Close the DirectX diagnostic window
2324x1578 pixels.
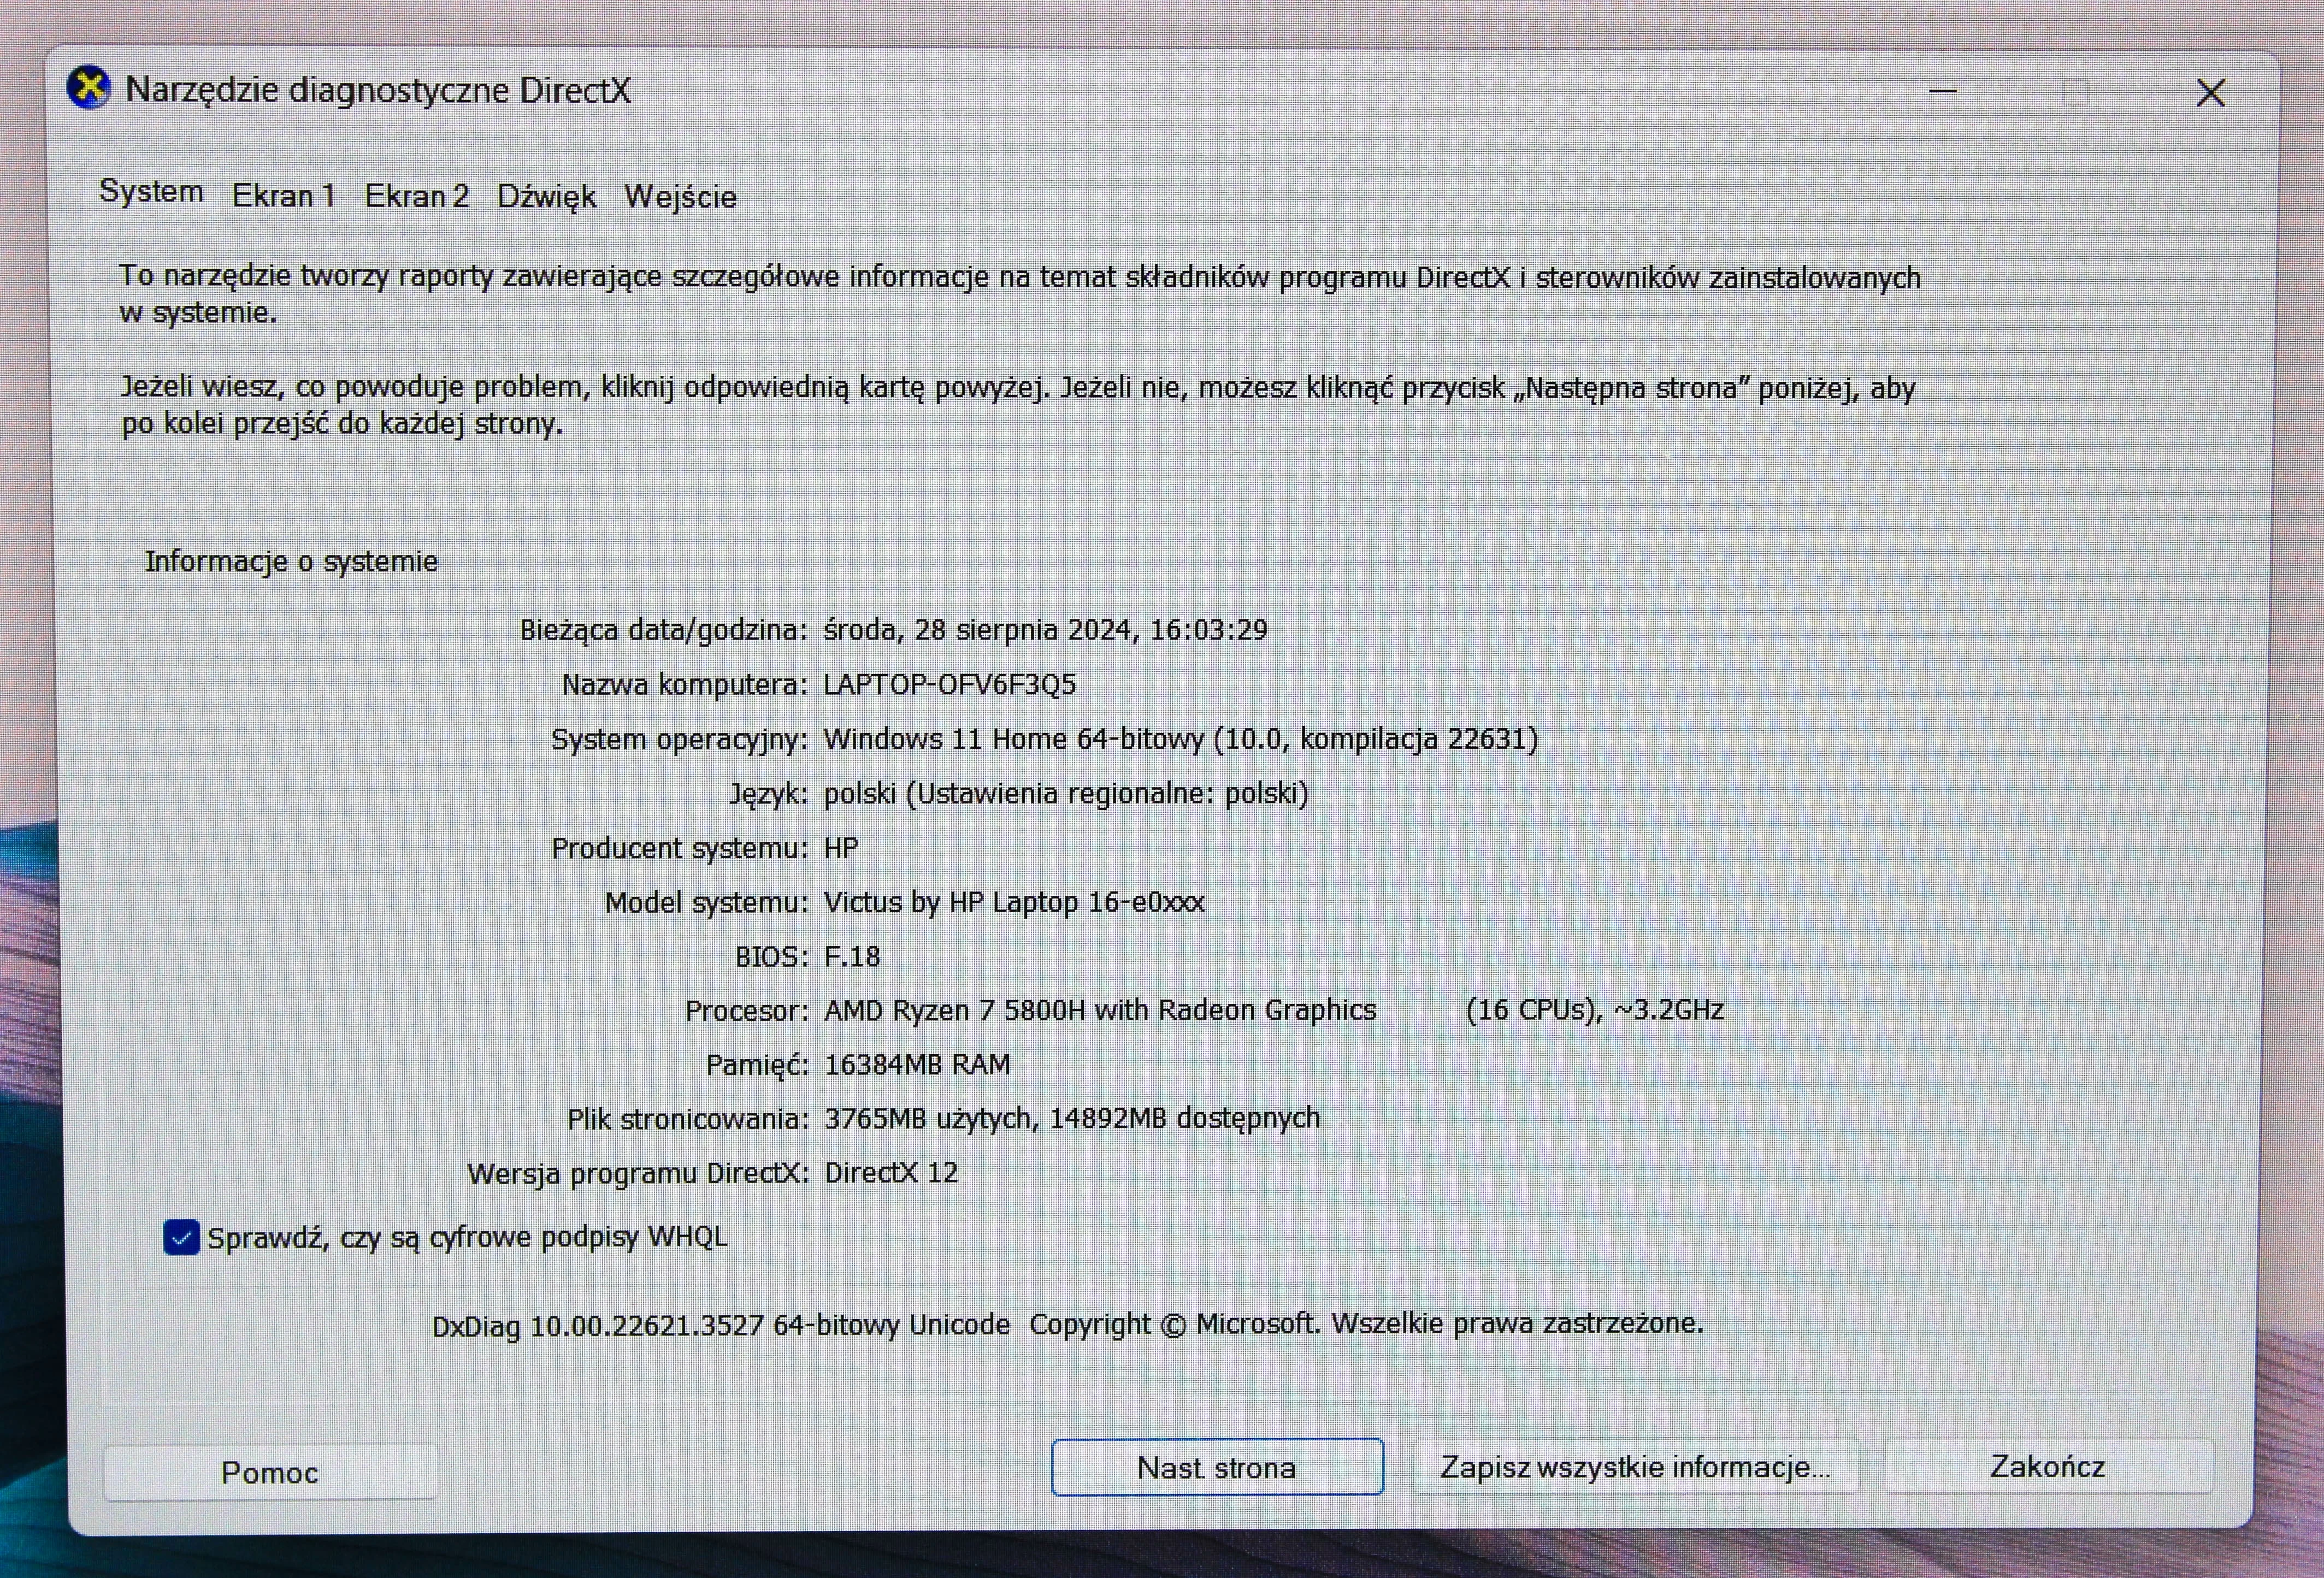coord(2210,93)
